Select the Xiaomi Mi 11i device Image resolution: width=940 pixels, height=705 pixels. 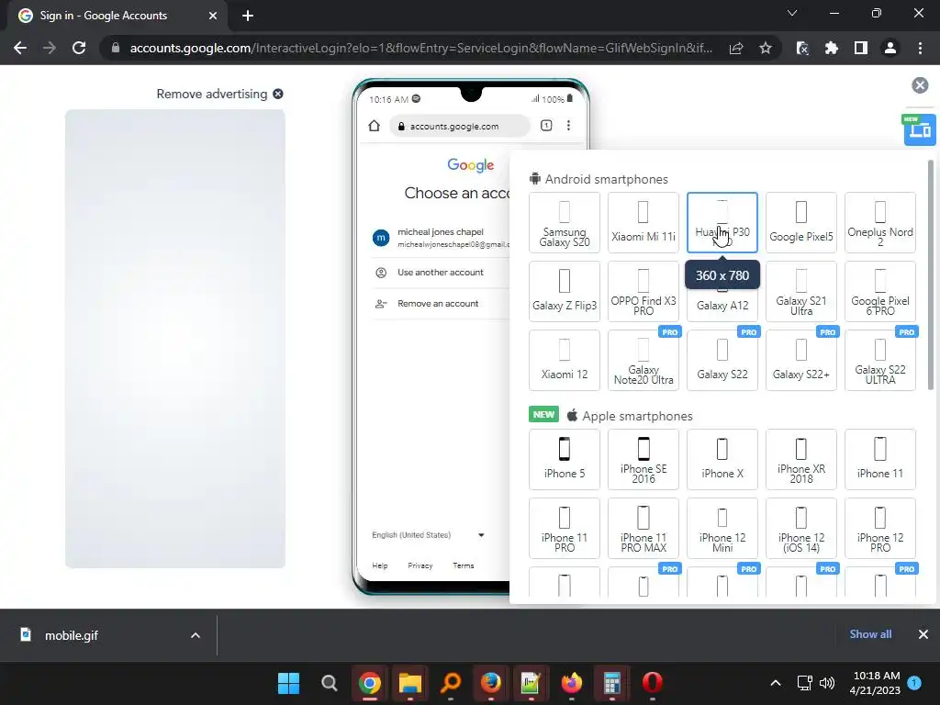click(643, 222)
